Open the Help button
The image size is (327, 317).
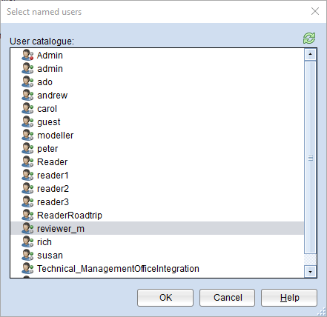[x=289, y=298]
